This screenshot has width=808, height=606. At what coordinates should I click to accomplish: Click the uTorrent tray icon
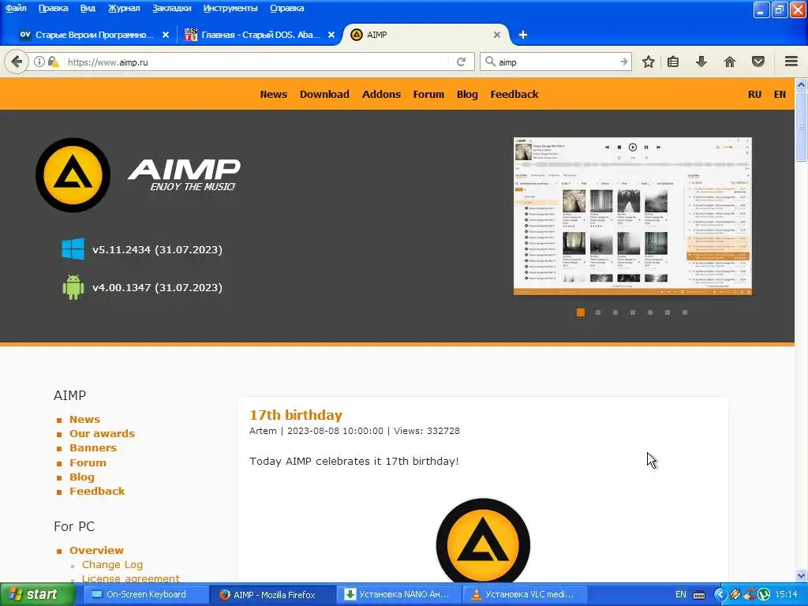[764, 595]
